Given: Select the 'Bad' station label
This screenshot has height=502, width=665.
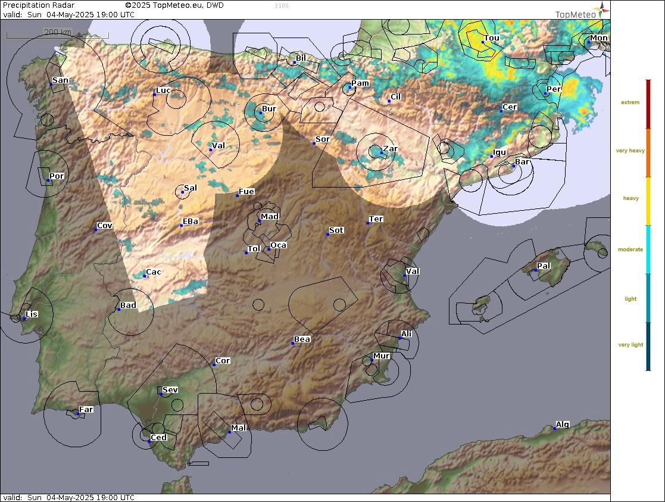Looking at the screenshot, I should coord(128,305).
